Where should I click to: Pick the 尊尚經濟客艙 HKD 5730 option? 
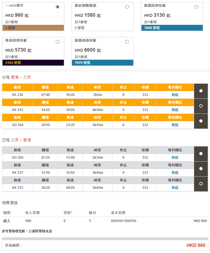click(x=57, y=42)
